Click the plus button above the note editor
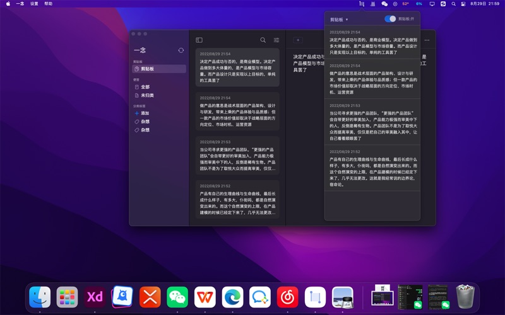The image size is (505, 315). pyautogui.click(x=299, y=40)
